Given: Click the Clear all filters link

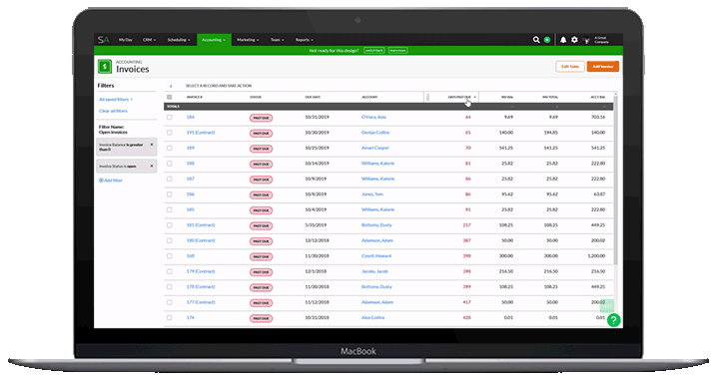Looking at the screenshot, I should pyautogui.click(x=113, y=111).
